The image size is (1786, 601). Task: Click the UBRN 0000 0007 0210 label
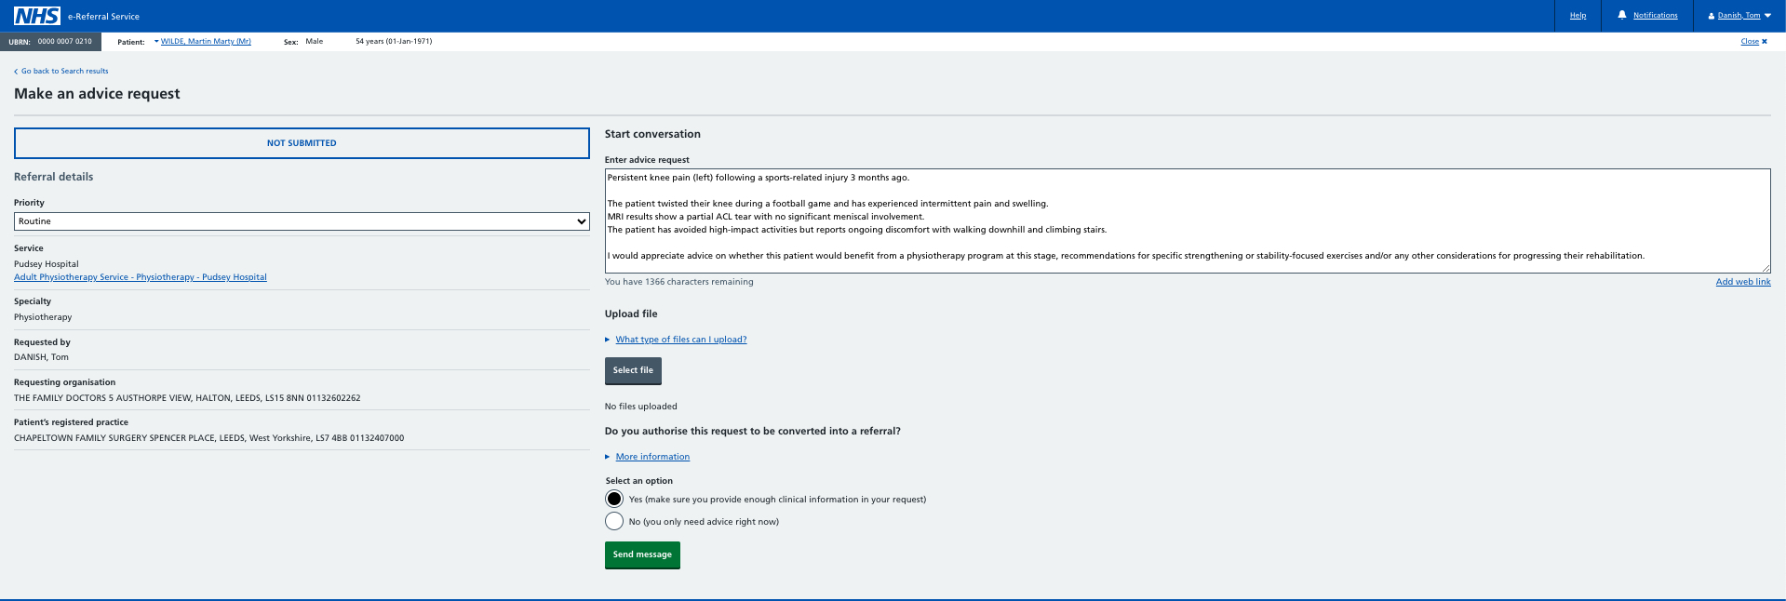click(50, 41)
